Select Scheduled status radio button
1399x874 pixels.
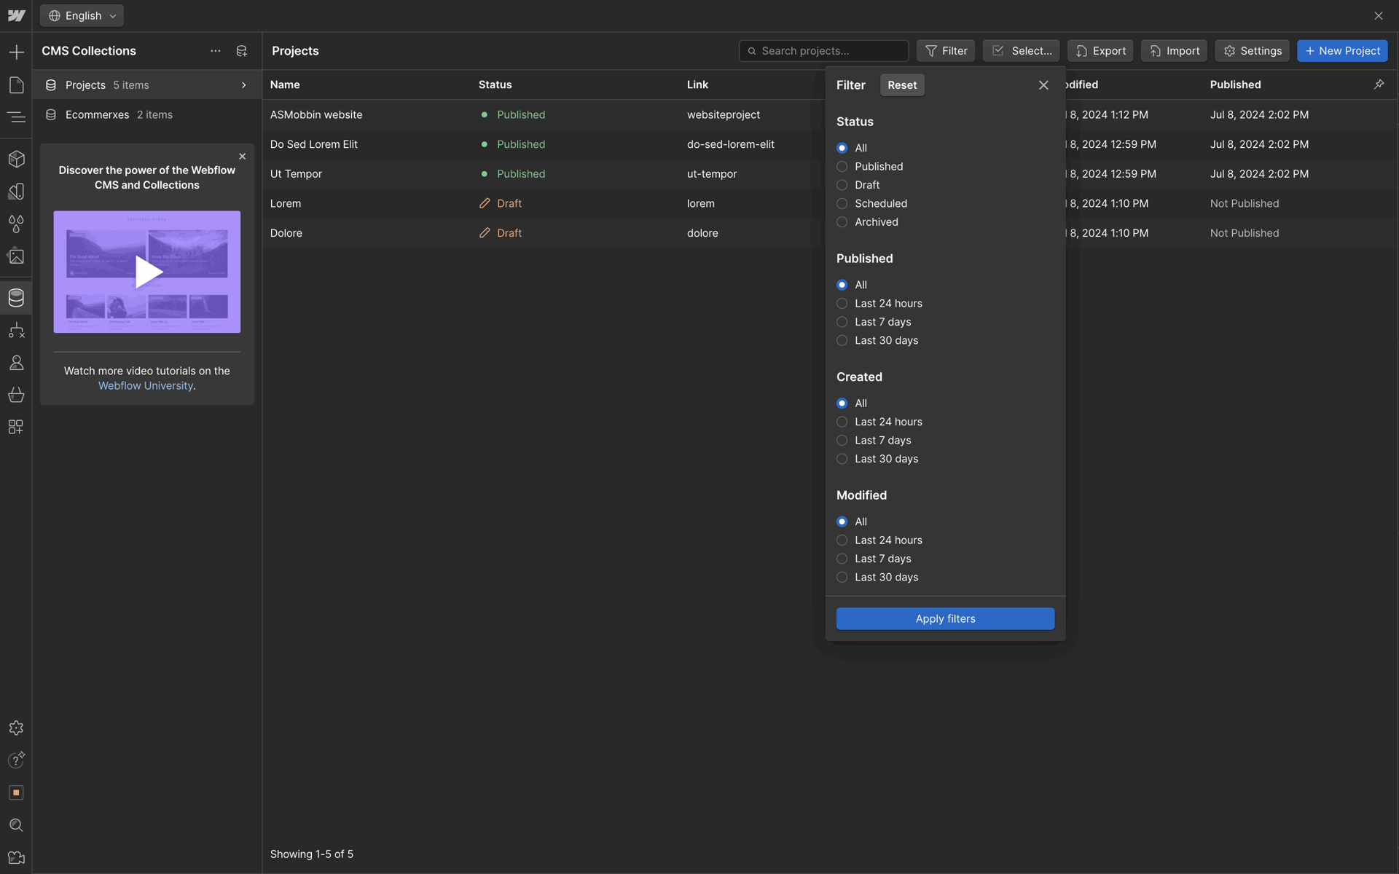click(842, 204)
